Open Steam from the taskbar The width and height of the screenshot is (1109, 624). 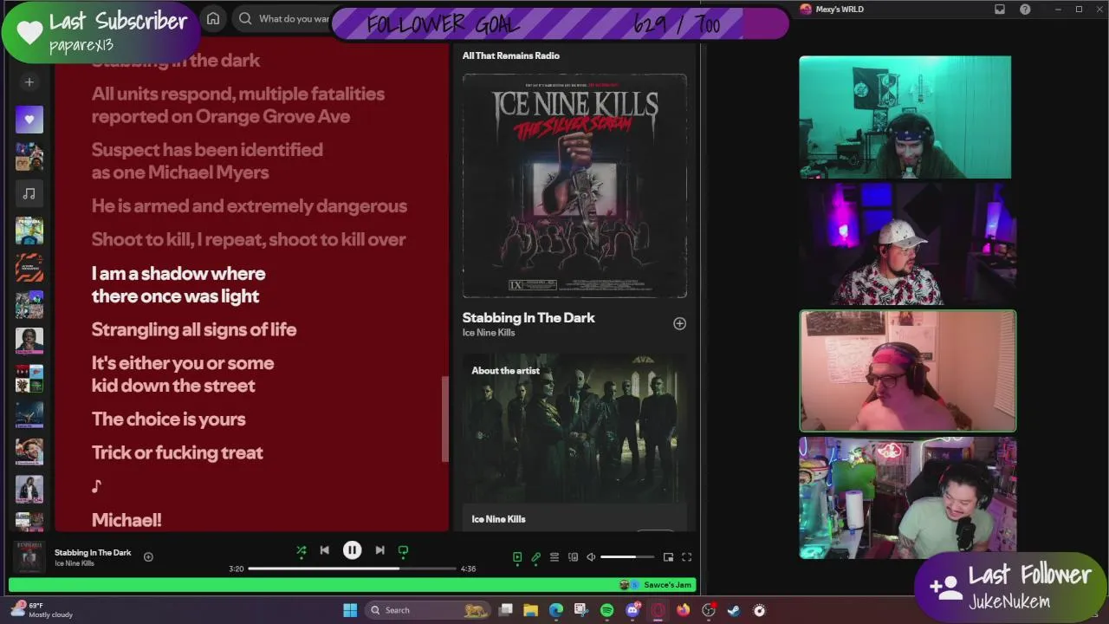(734, 610)
